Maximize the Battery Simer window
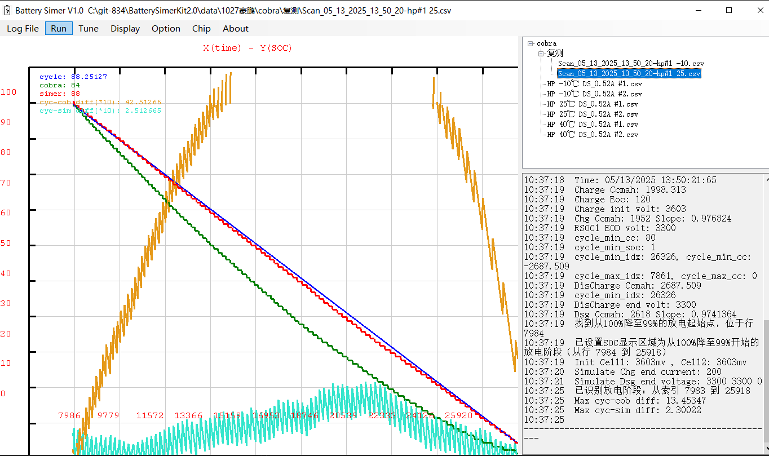The width and height of the screenshot is (769, 456). [x=729, y=10]
